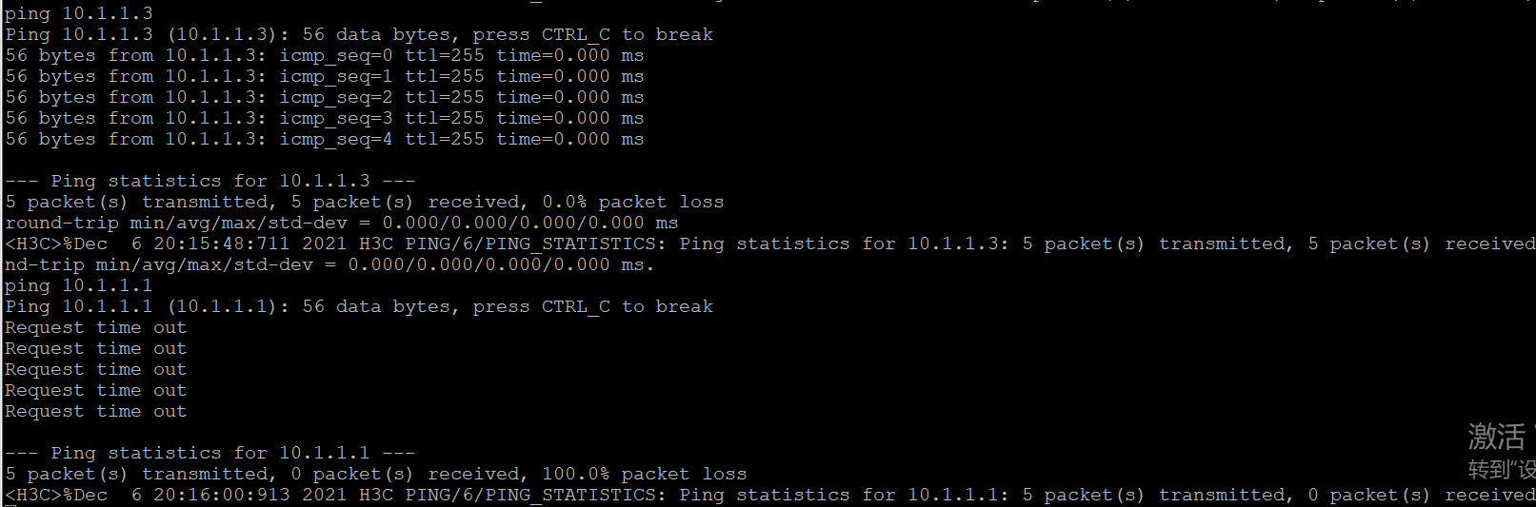Image resolution: width=1536 pixels, height=507 pixels.
Task: Click the 'Ping statistics for 10.1.1.1' header
Action: click(209, 453)
